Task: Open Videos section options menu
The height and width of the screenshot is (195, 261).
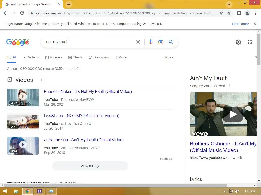Action: point(42,79)
